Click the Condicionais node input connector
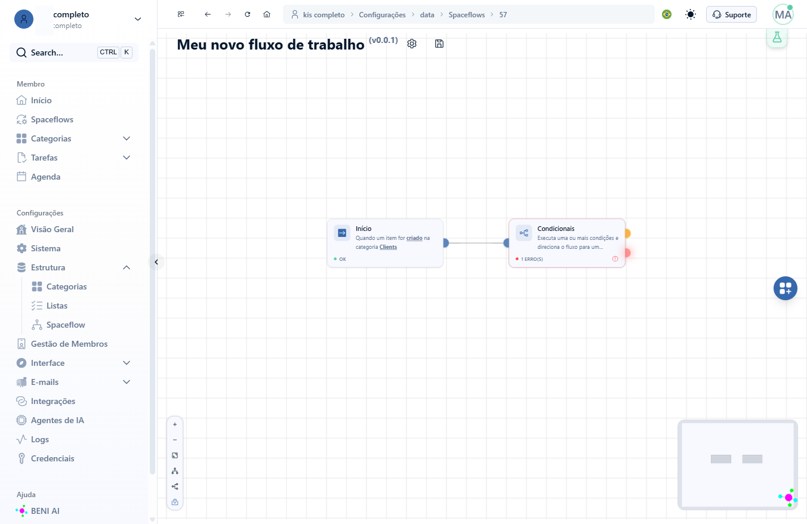 point(507,243)
